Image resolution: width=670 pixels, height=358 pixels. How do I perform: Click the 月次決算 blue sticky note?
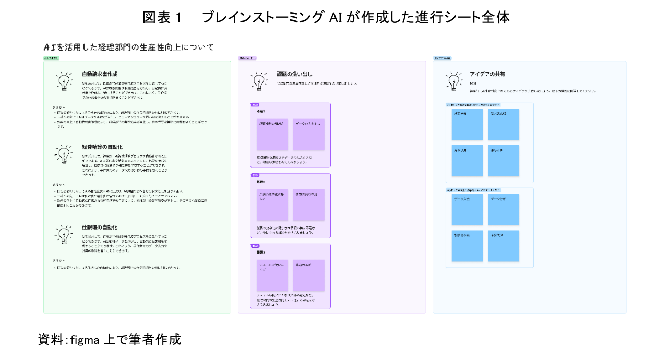[467, 160]
